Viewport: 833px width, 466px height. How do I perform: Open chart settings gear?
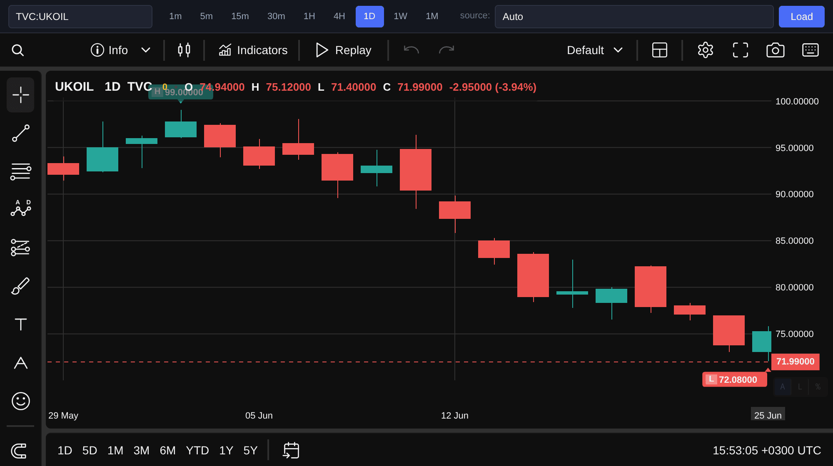click(706, 50)
